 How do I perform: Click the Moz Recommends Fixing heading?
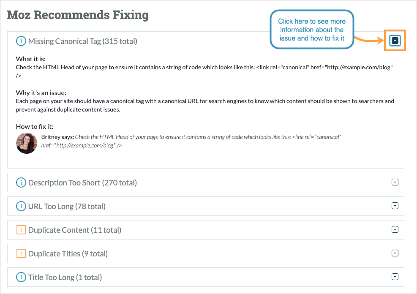pos(78,15)
